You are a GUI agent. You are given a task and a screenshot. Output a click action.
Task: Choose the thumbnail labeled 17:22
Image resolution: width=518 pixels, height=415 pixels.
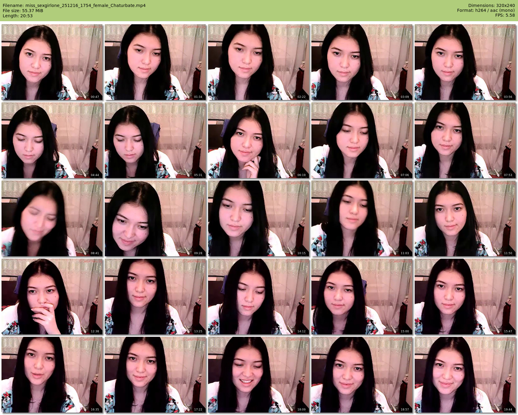tap(155, 375)
